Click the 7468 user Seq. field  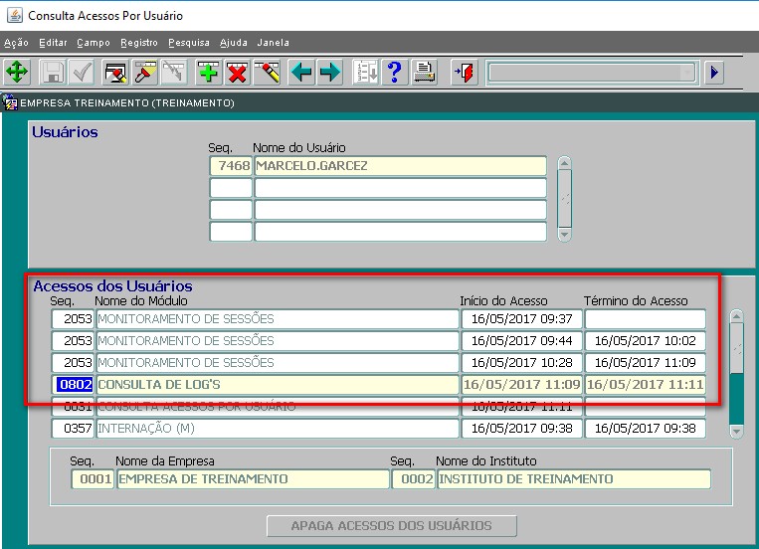point(231,166)
